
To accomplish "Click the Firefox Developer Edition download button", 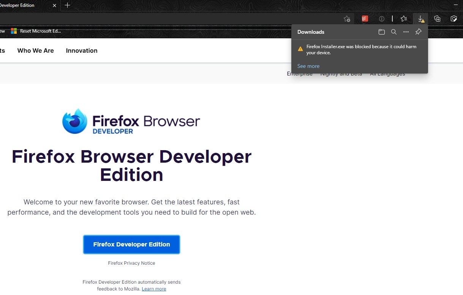I will tap(131, 245).
